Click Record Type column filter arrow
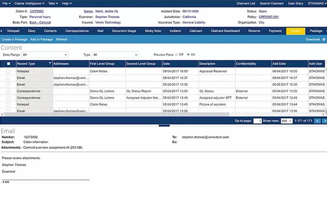 click(x=50, y=63)
